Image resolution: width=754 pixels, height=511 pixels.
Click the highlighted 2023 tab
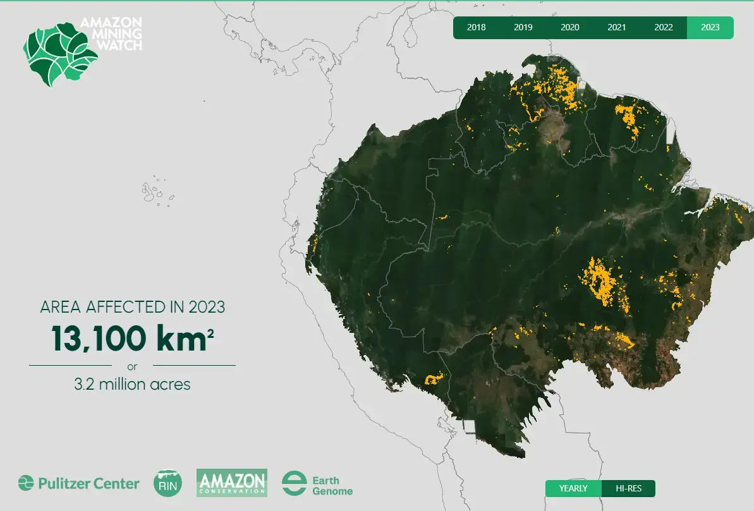pos(710,28)
